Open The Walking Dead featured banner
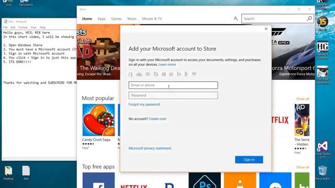 click(98, 52)
